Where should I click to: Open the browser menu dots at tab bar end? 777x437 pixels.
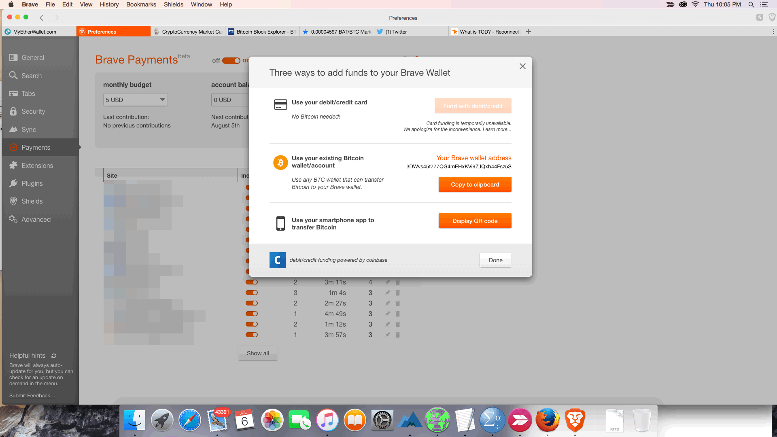pos(773,32)
